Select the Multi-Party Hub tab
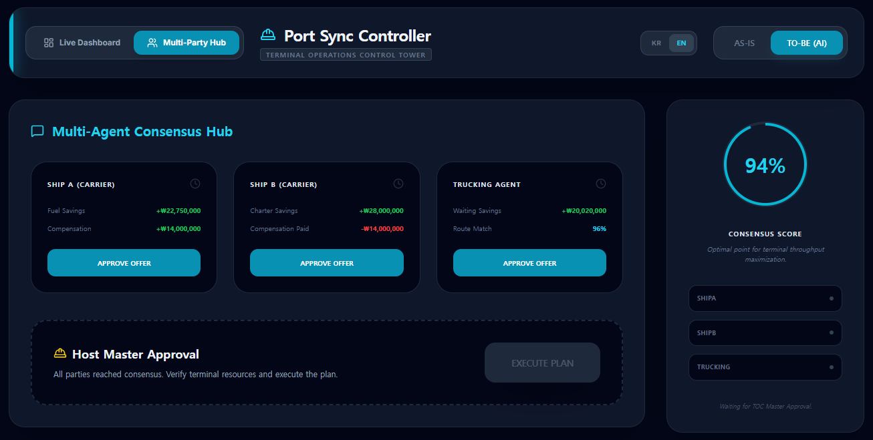 [186, 41]
